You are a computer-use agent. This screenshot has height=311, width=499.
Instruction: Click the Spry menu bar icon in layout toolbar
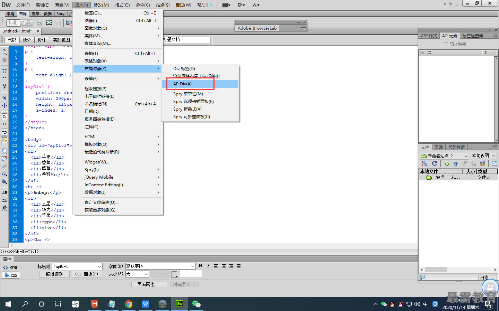[x=69, y=23]
